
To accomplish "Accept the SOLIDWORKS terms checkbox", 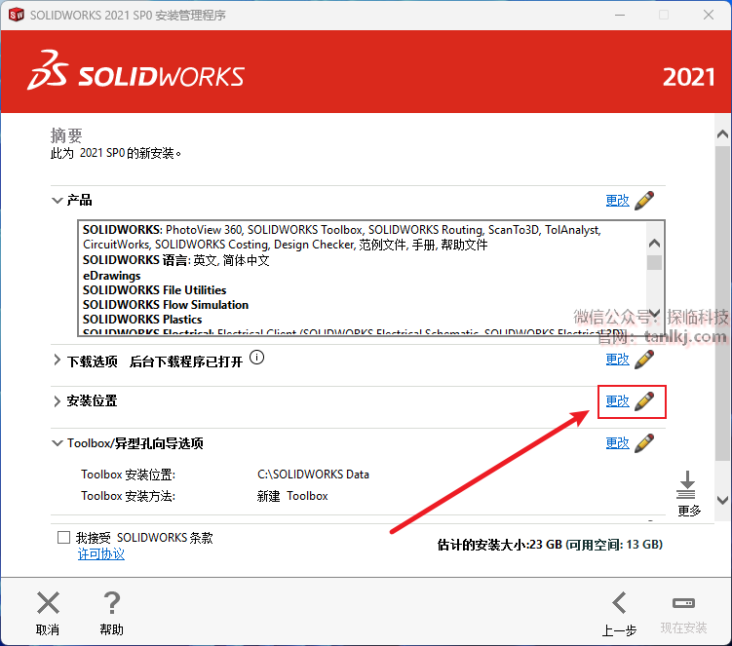I will (63, 537).
